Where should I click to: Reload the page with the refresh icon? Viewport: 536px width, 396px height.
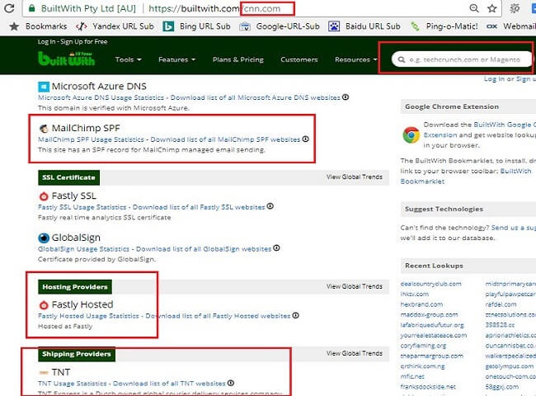(x=9, y=8)
